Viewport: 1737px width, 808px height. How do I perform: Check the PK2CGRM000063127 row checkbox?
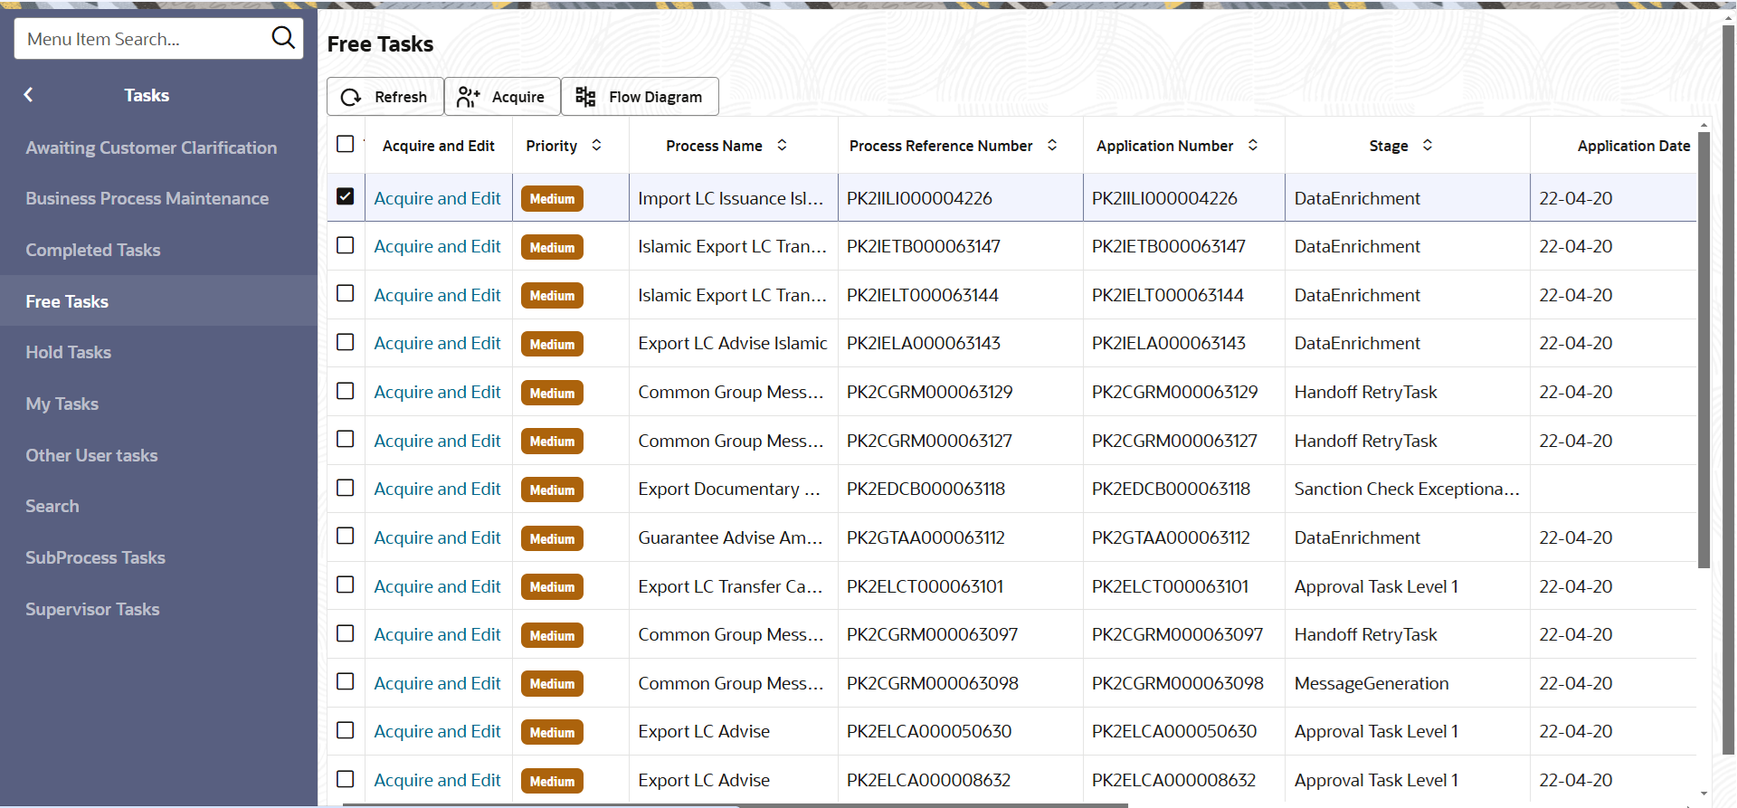(346, 439)
